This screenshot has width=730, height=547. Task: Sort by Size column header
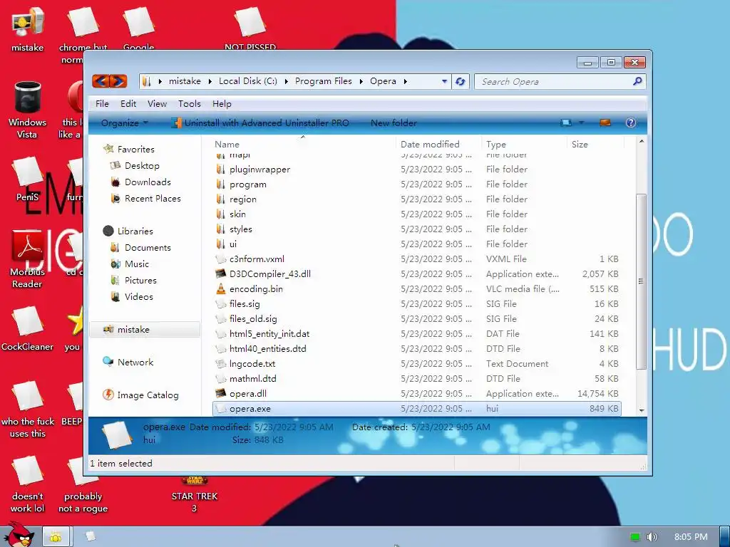point(595,144)
